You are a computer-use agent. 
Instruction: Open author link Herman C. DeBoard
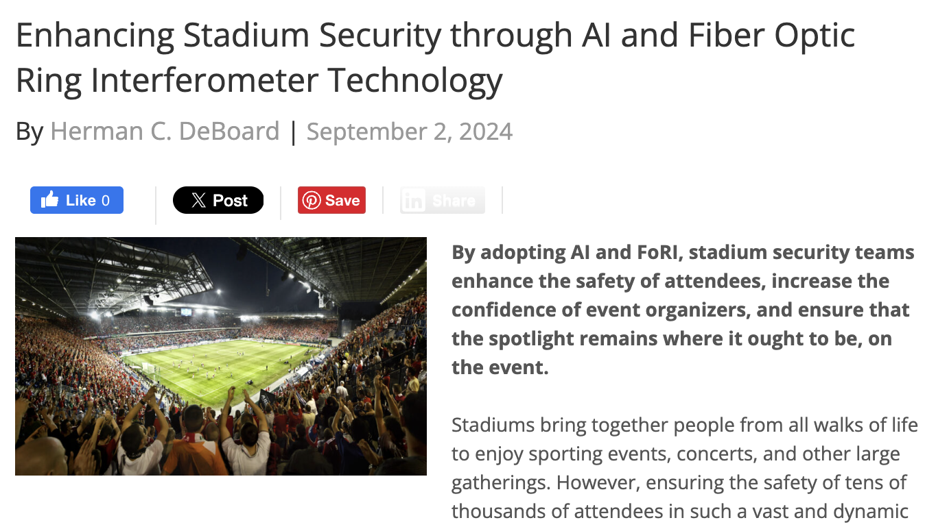tap(165, 130)
